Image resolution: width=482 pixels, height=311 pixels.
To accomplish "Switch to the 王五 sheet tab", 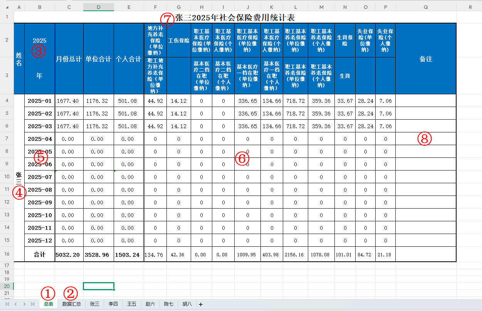I will click(132, 304).
